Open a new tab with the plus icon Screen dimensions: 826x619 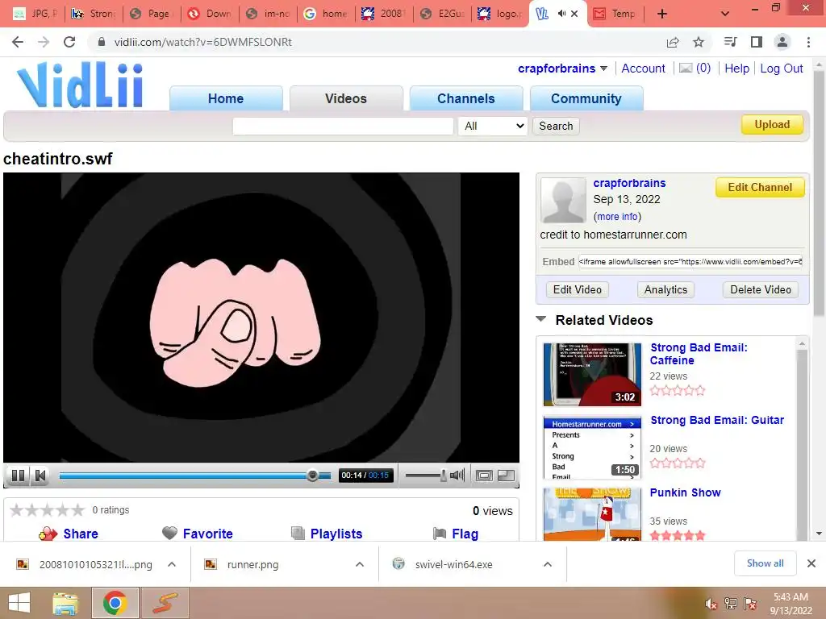coord(662,14)
